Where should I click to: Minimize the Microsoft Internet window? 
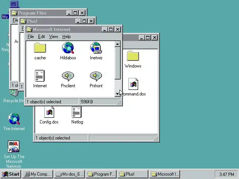(x=105, y=29)
